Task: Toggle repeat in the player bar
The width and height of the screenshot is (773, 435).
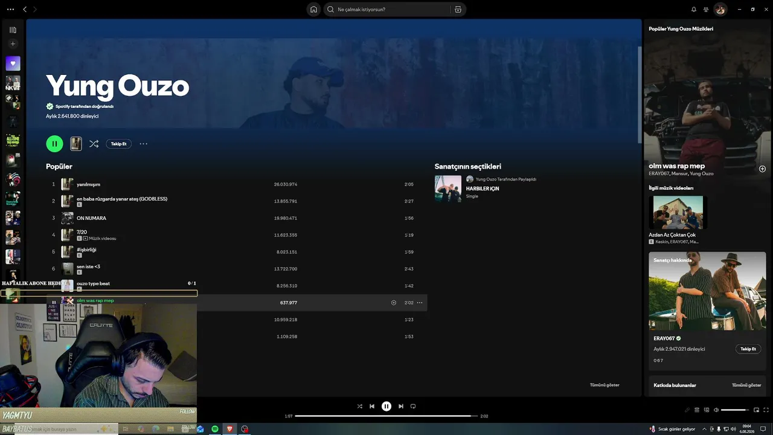Action: 413,407
